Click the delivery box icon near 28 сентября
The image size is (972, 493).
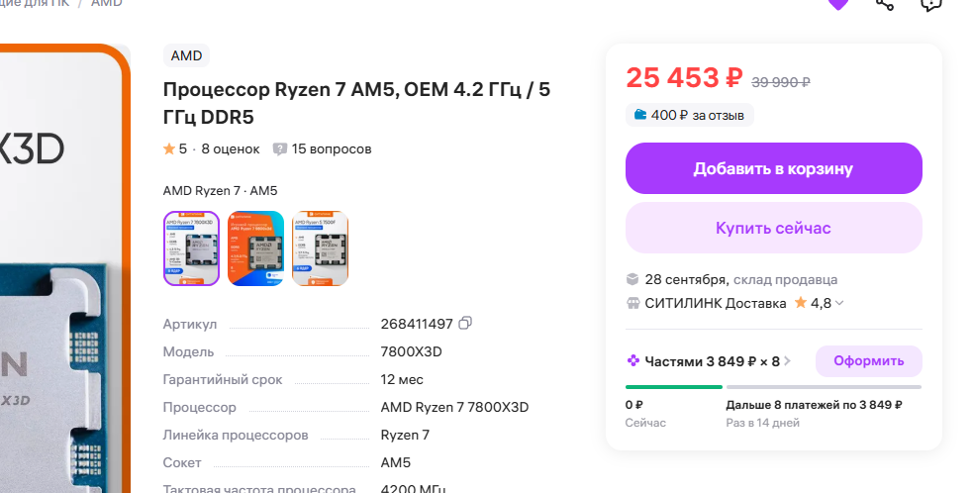(632, 280)
